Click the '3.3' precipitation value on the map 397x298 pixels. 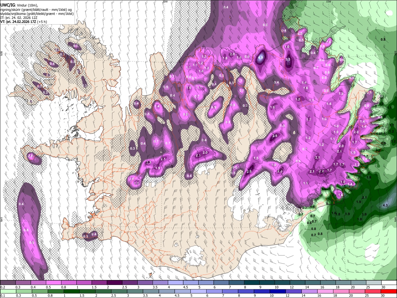point(288,60)
